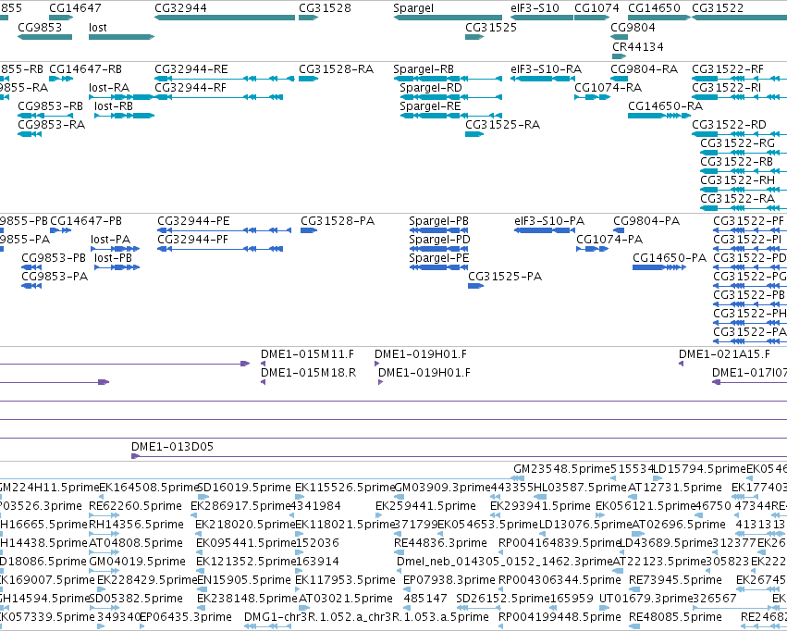Click protein Spargel-PD
This screenshot has height=631, width=787.
[440, 240]
